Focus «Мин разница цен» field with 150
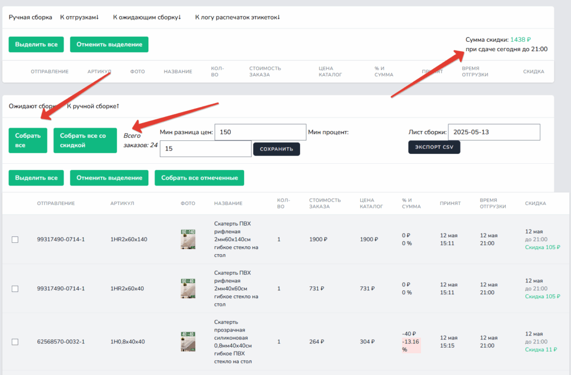The image size is (571, 375). point(260,132)
